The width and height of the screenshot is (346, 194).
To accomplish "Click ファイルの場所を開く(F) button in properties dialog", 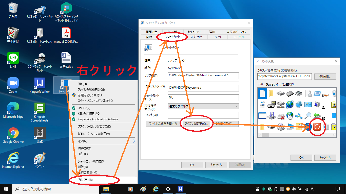I will click(x=163, y=124).
